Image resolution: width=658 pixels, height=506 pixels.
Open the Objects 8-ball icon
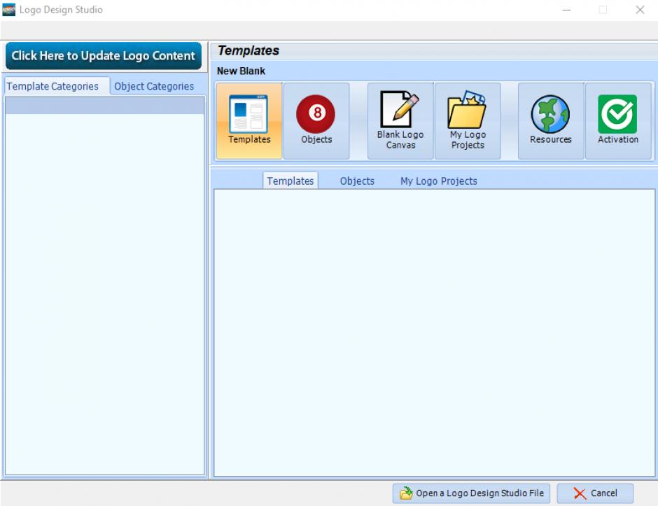click(316, 121)
